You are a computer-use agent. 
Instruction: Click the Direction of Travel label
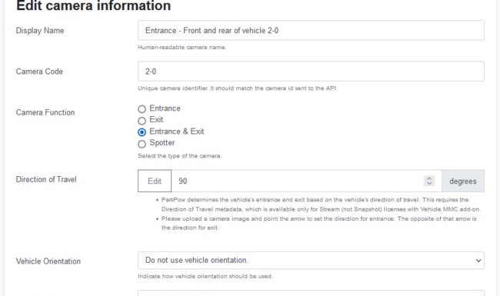click(46, 179)
